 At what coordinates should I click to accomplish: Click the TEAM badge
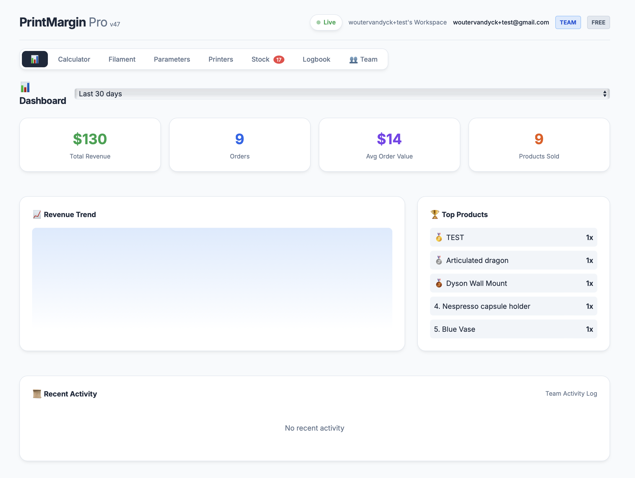(x=568, y=22)
